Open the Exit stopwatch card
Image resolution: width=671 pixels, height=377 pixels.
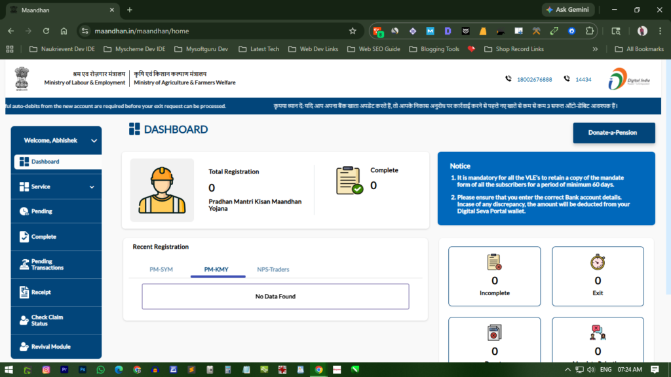point(597,276)
